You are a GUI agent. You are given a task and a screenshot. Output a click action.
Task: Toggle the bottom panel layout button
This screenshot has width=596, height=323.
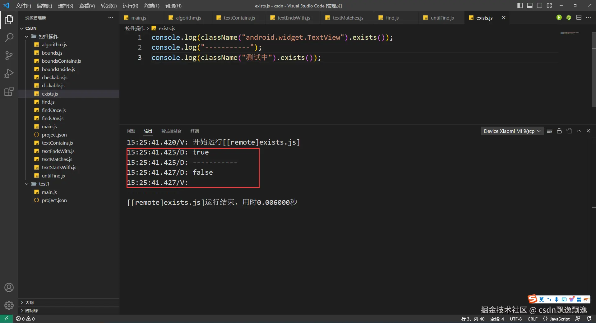pos(530,6)
